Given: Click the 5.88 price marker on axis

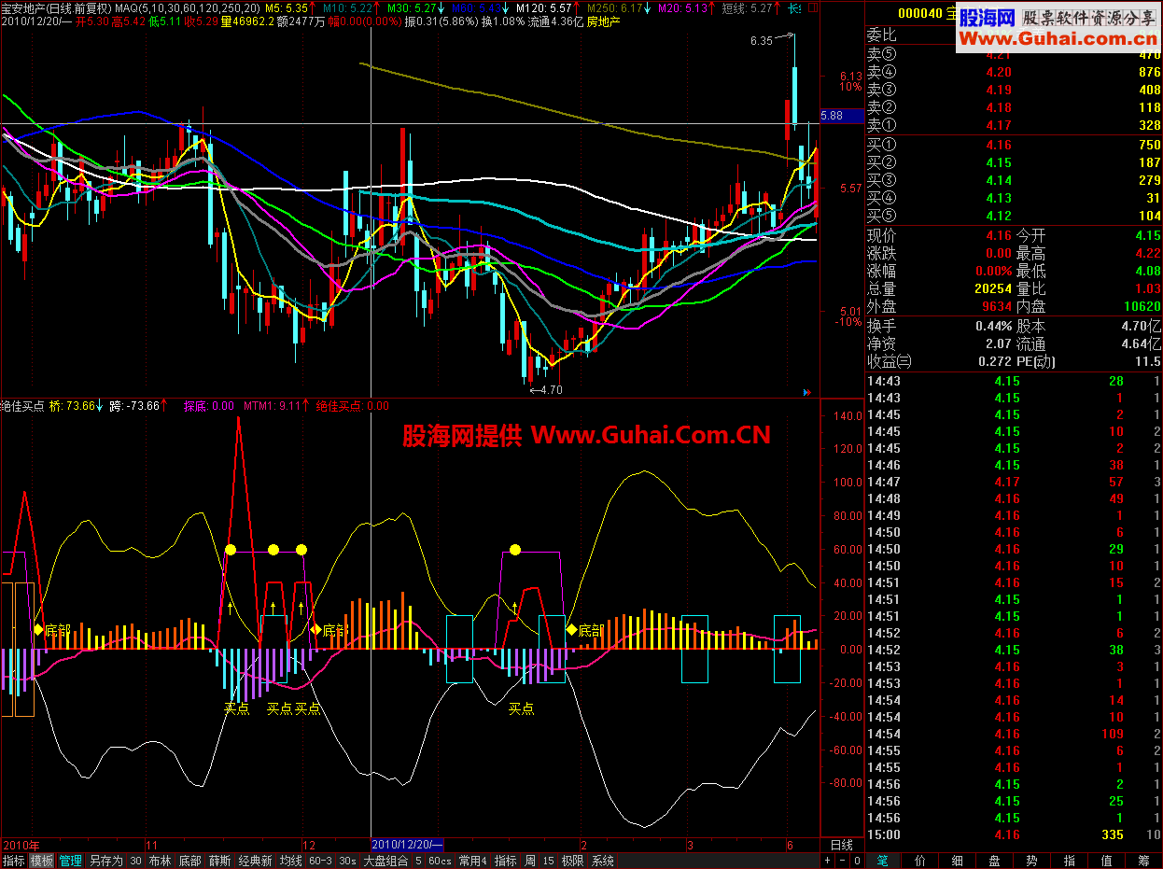Looking at the screenshot, I should coord(841,116).
